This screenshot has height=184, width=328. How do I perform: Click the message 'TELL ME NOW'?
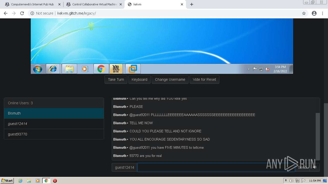[141, 123]
